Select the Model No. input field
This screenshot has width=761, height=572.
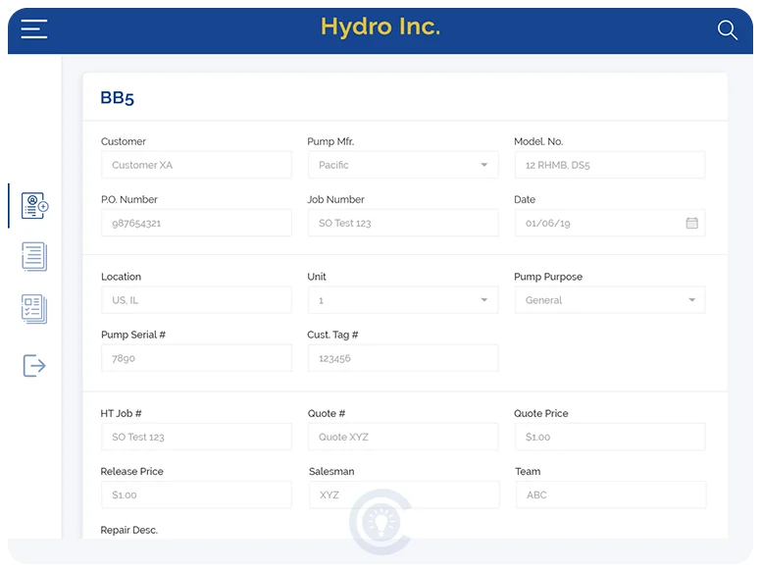click(x=609, y=165)
